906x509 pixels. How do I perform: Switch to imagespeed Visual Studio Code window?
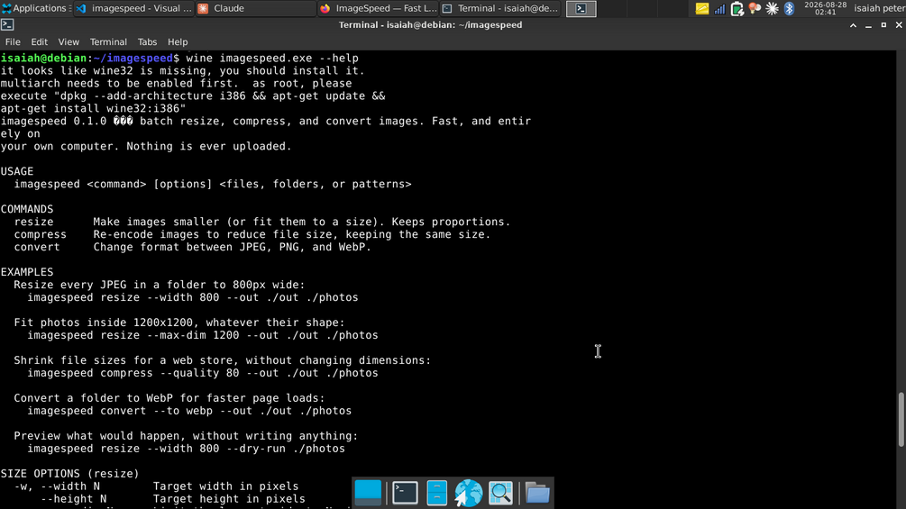(x=134, y=8)
